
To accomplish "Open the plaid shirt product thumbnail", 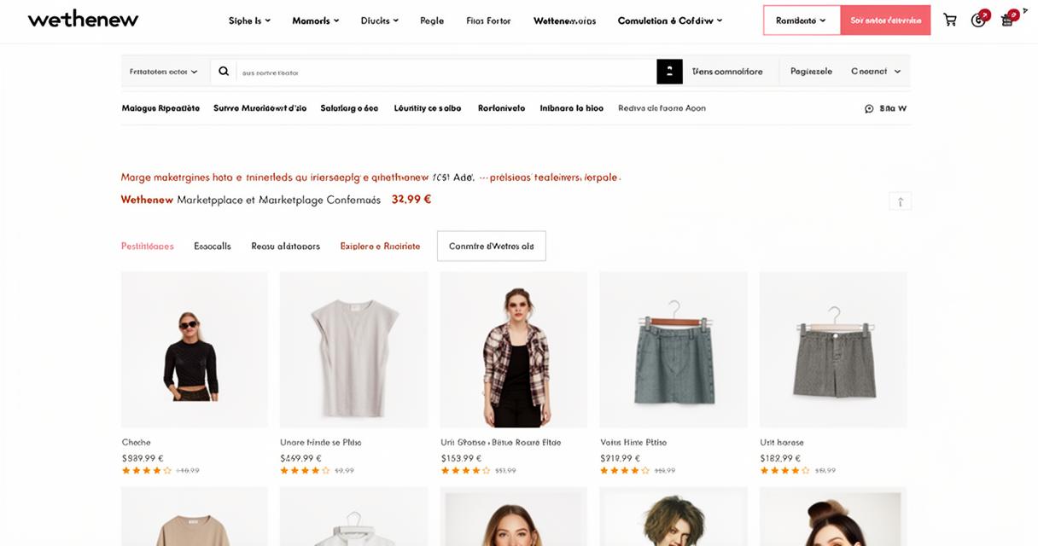I will (514, 350).
